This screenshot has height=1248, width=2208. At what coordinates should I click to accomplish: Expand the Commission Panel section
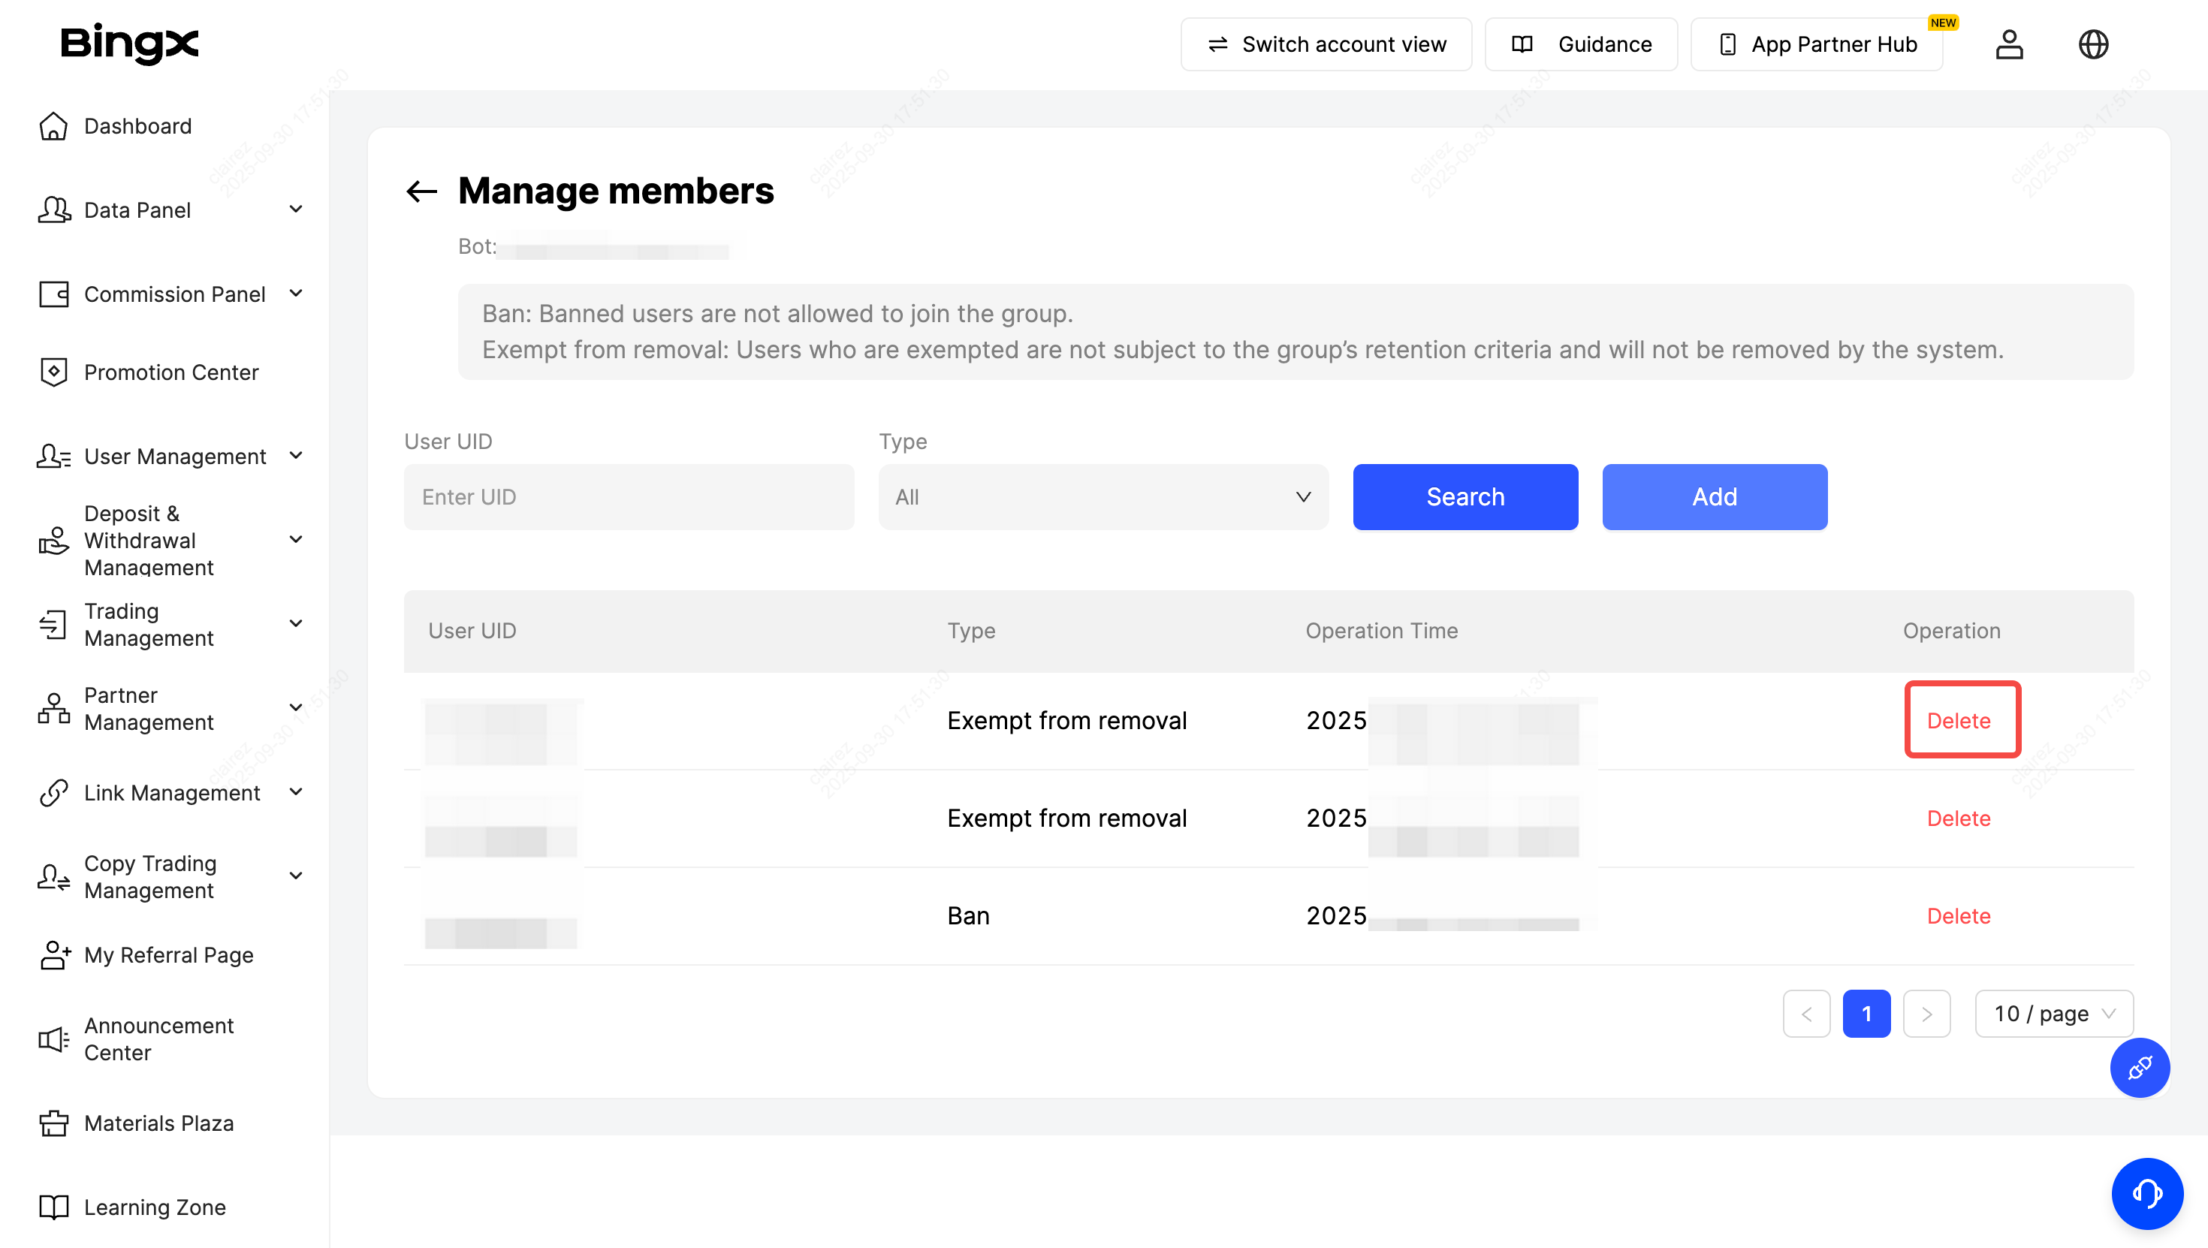click(x=171, y=294)
